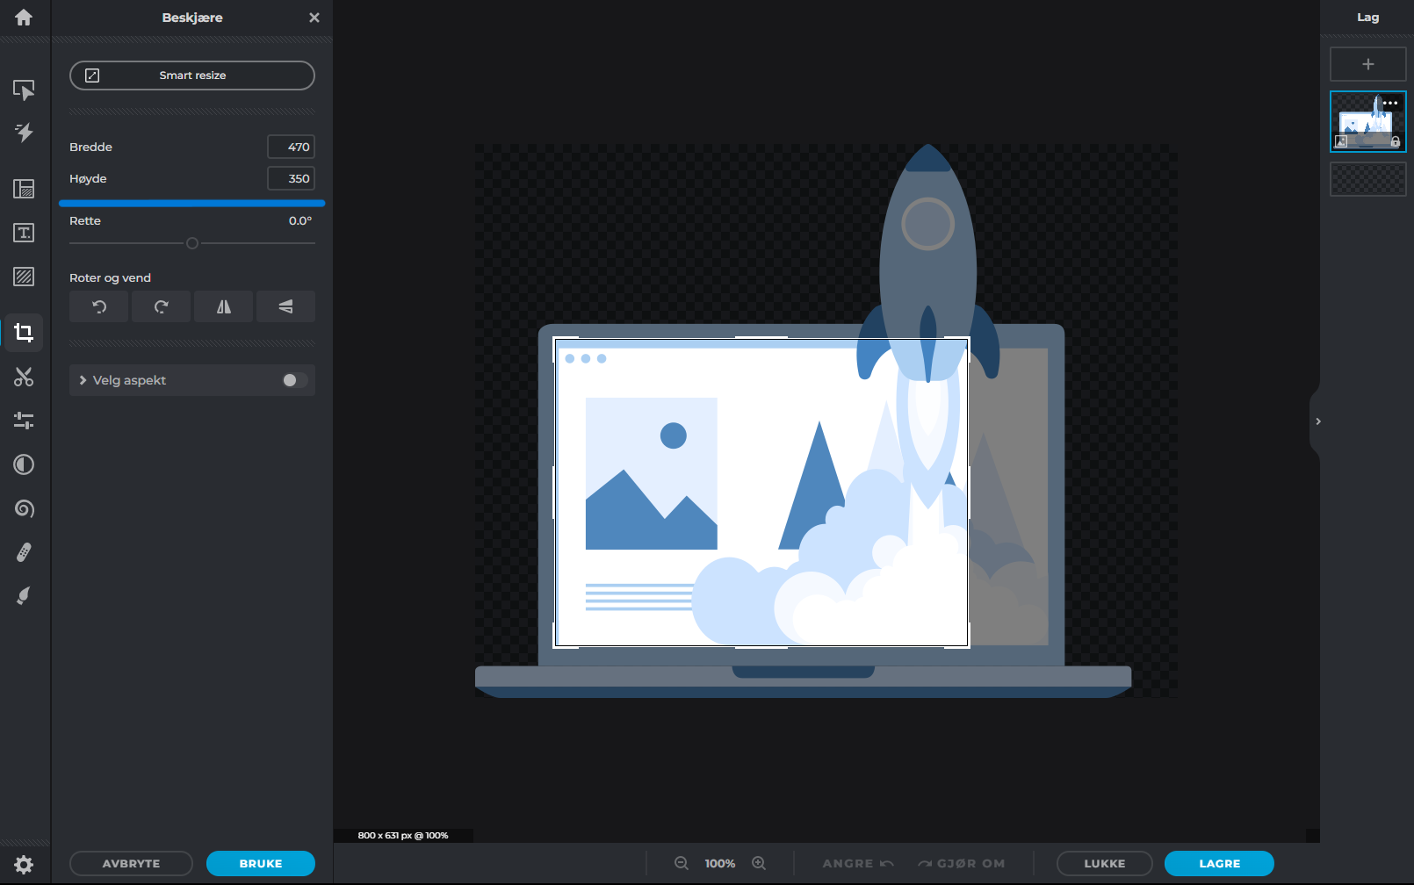Open the Adjust sliders tool
This screenshot has height=885, width=1414.
pyautogui.click(x=24, y=421)
